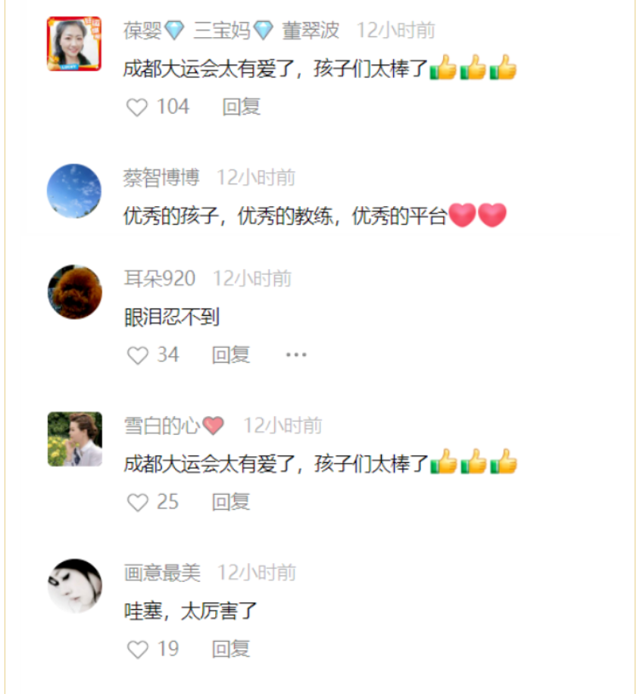Viewport: 640px width, 694px height.
Task: Open 董翠波's profile avatar
Action: coord(74,44)
